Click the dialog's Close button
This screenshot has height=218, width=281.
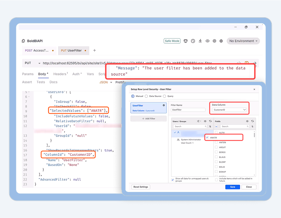click(x=249, y=187)
